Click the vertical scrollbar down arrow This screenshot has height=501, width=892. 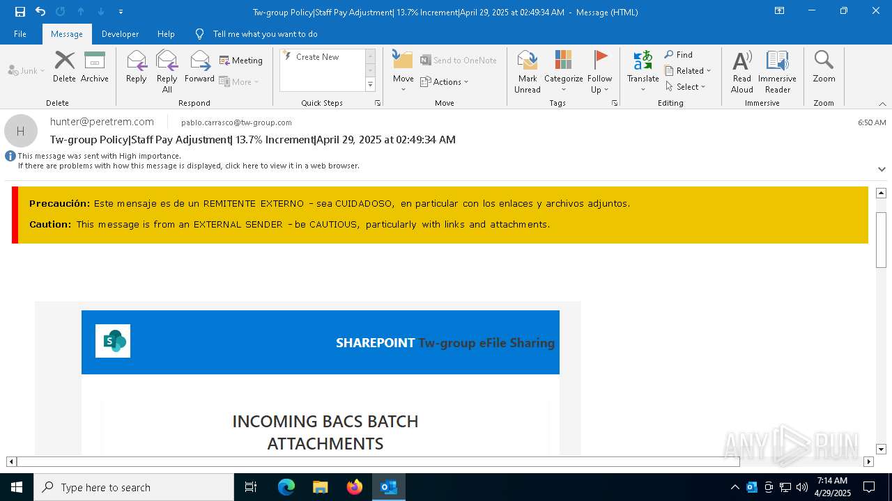[x=881, y=449]
